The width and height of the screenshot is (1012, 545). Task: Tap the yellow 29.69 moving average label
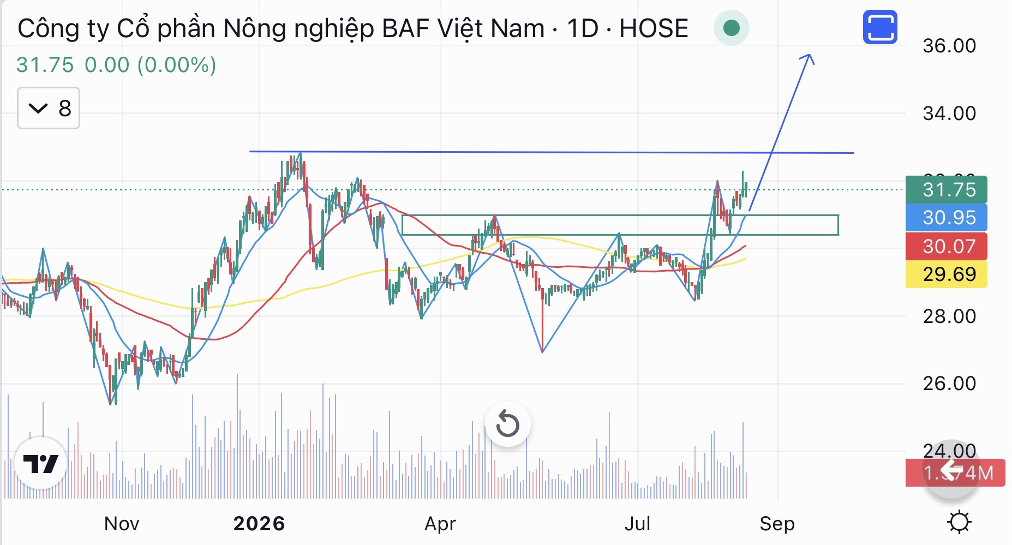(947, 274)
